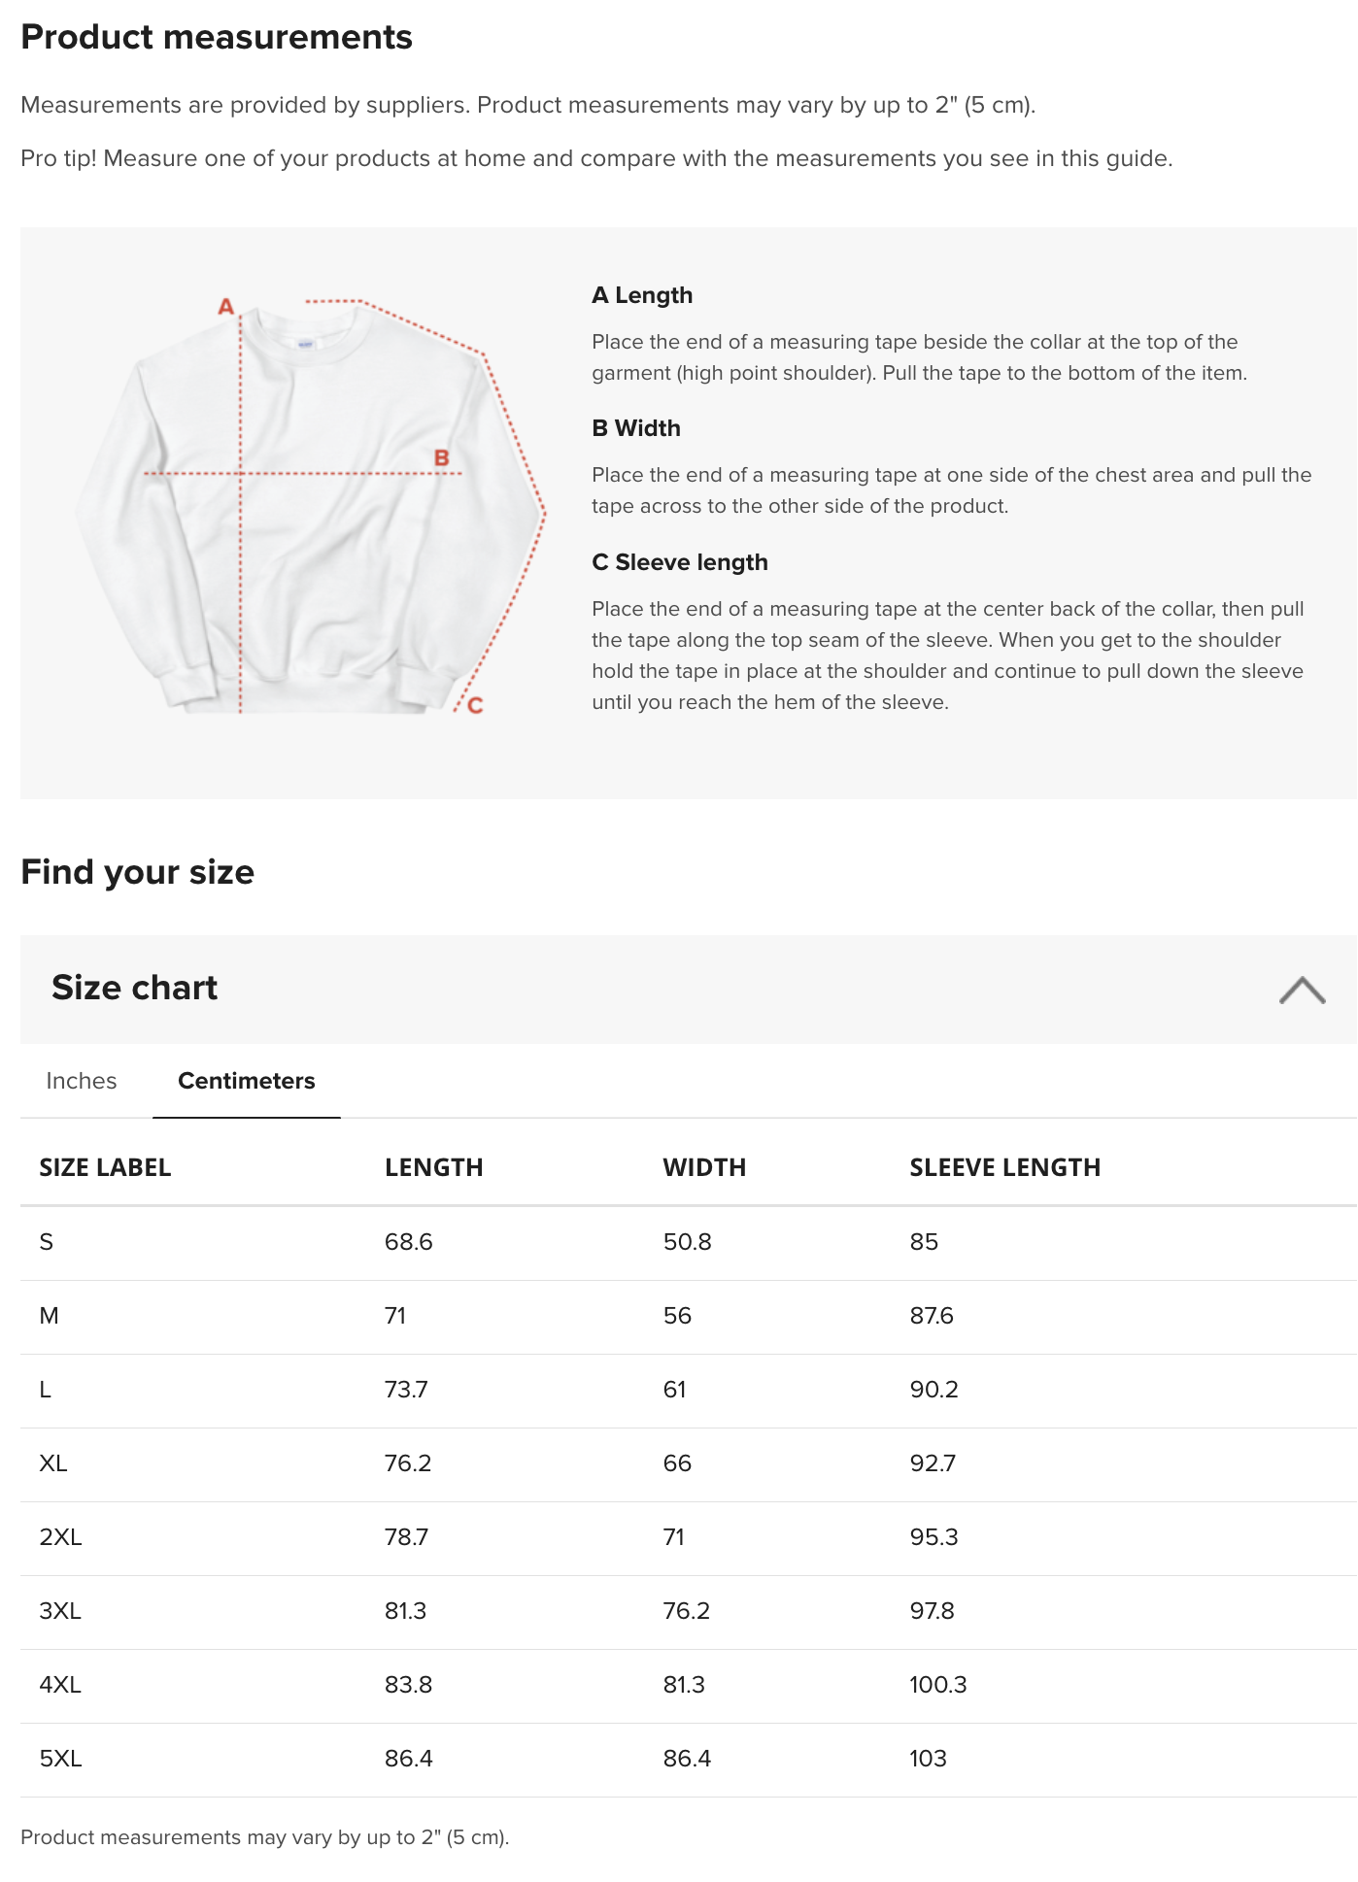Viewport: 1358px width, 1882px height.
Task: Select the S size row label
Action: point(46,1242)
